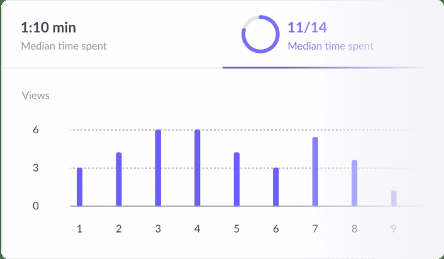444x259 pixels.
Task: Click the chart bar above label 1
Action: point(80,187)
